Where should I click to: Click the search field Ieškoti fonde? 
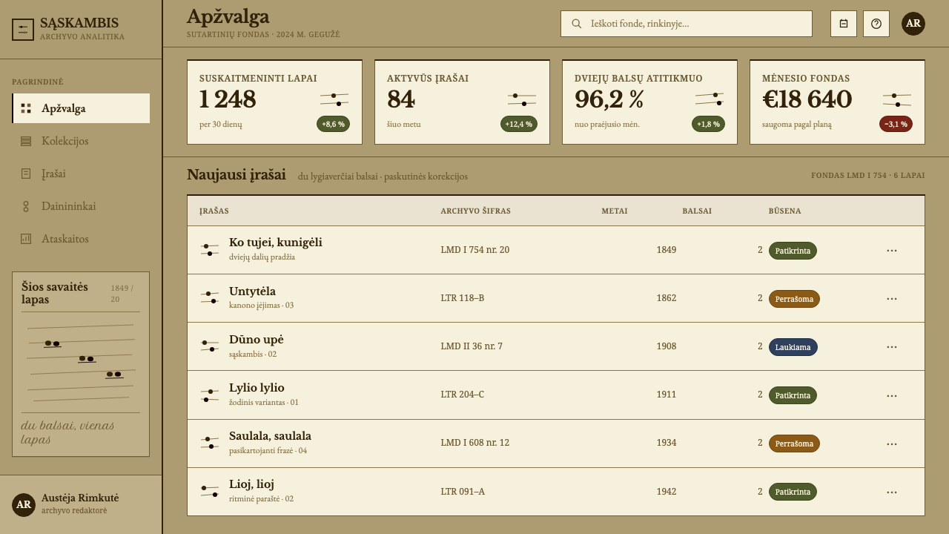[x=687, y=24]
